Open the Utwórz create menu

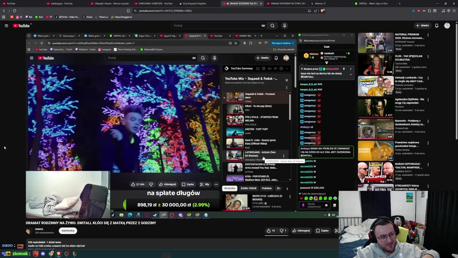coord(422,25)
